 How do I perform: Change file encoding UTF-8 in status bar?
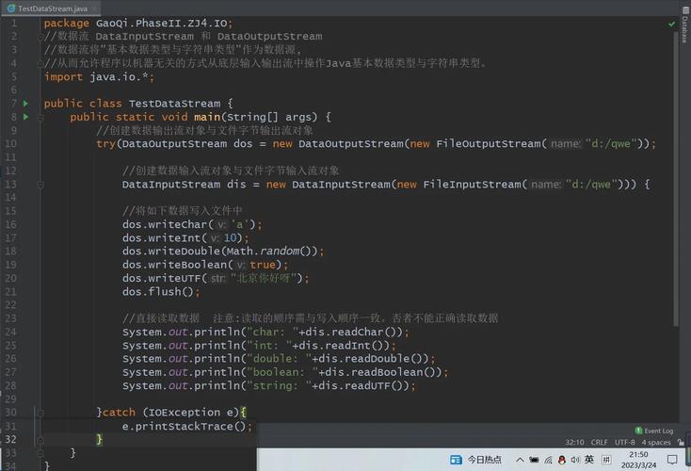[625, 442]
